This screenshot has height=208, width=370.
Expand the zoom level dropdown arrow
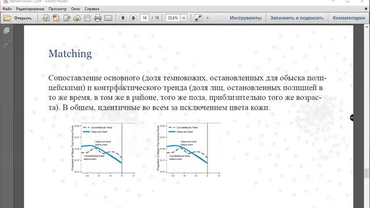(184, 18)
